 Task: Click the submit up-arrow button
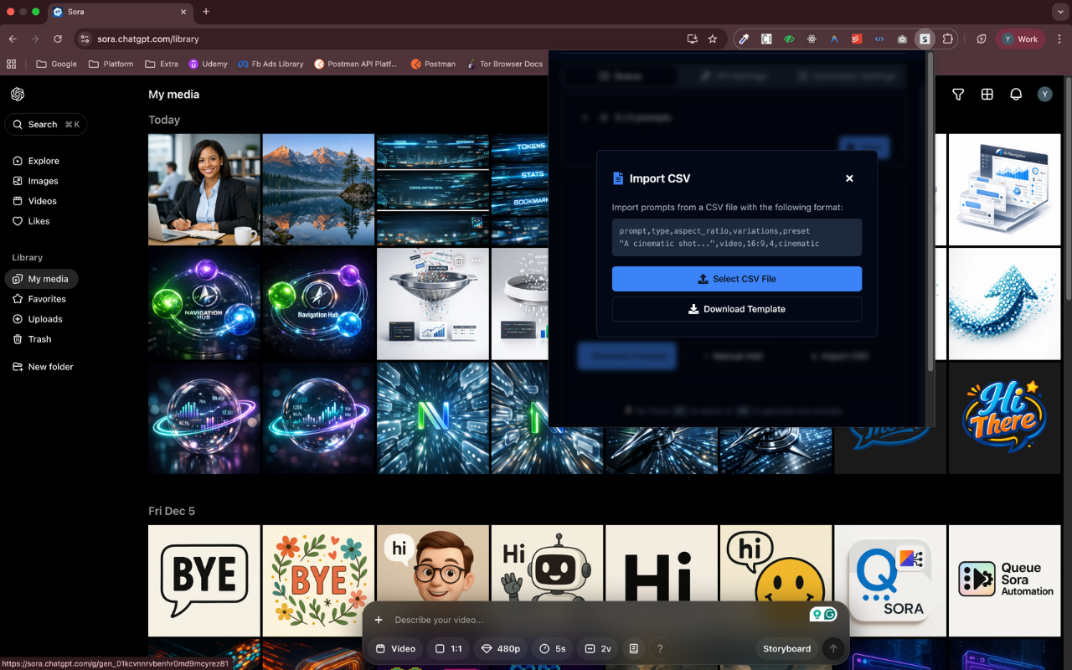(833, 649)
